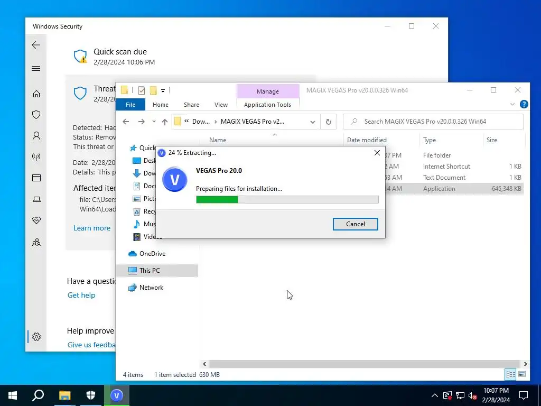The image size is (541, 406).
Task: Open File Explorer help icon
Action: click(524, 104)
